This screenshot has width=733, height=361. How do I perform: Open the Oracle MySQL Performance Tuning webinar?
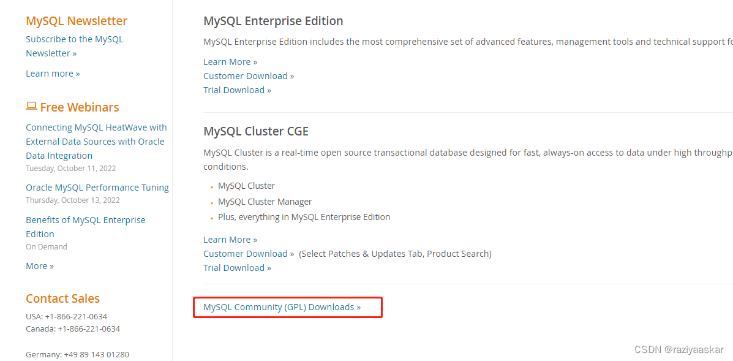point(97,187)
